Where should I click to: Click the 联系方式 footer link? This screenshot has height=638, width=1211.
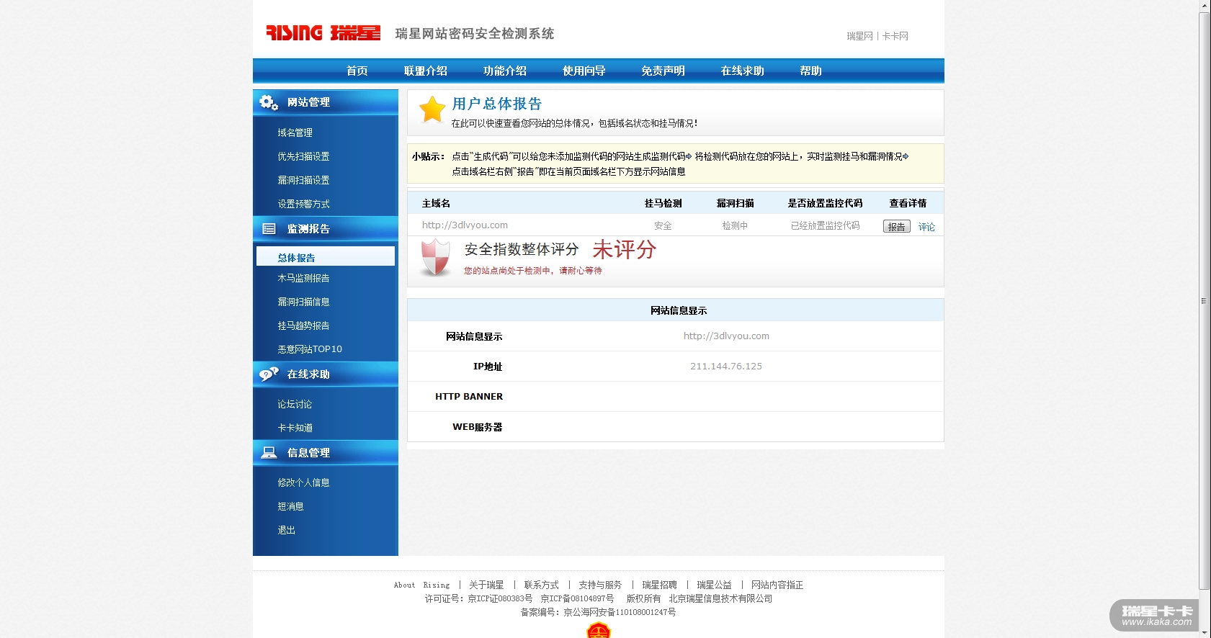click(542, 585)
